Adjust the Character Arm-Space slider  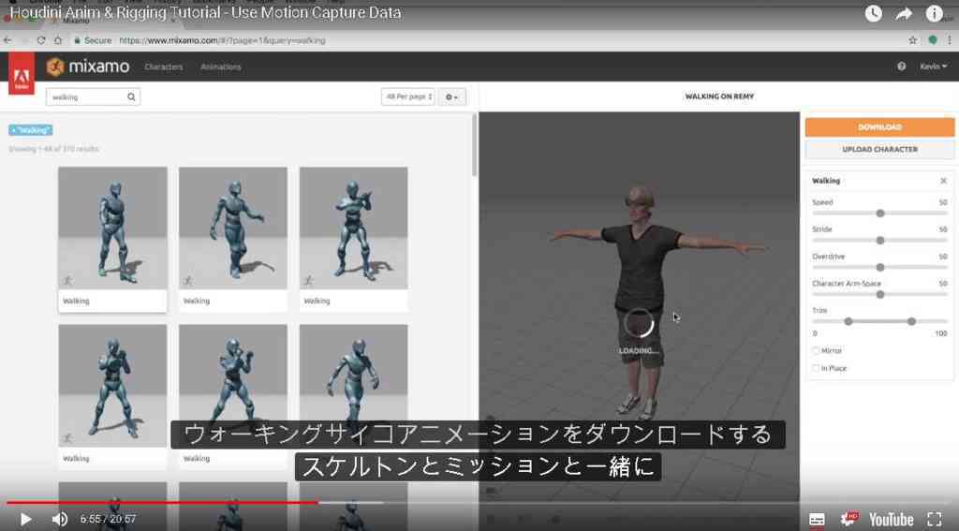point(880,294)
